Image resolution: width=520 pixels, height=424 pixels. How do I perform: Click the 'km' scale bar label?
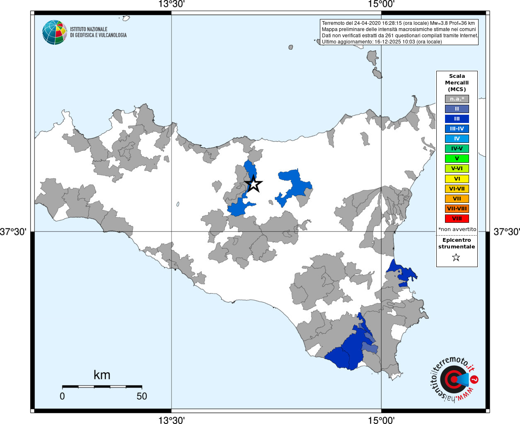(x=102, y=375)
